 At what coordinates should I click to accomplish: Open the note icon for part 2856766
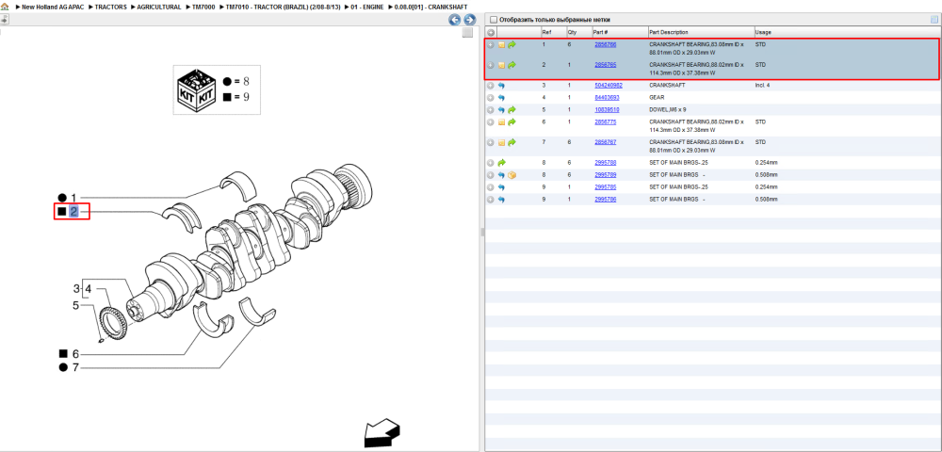tap(501, 44)
